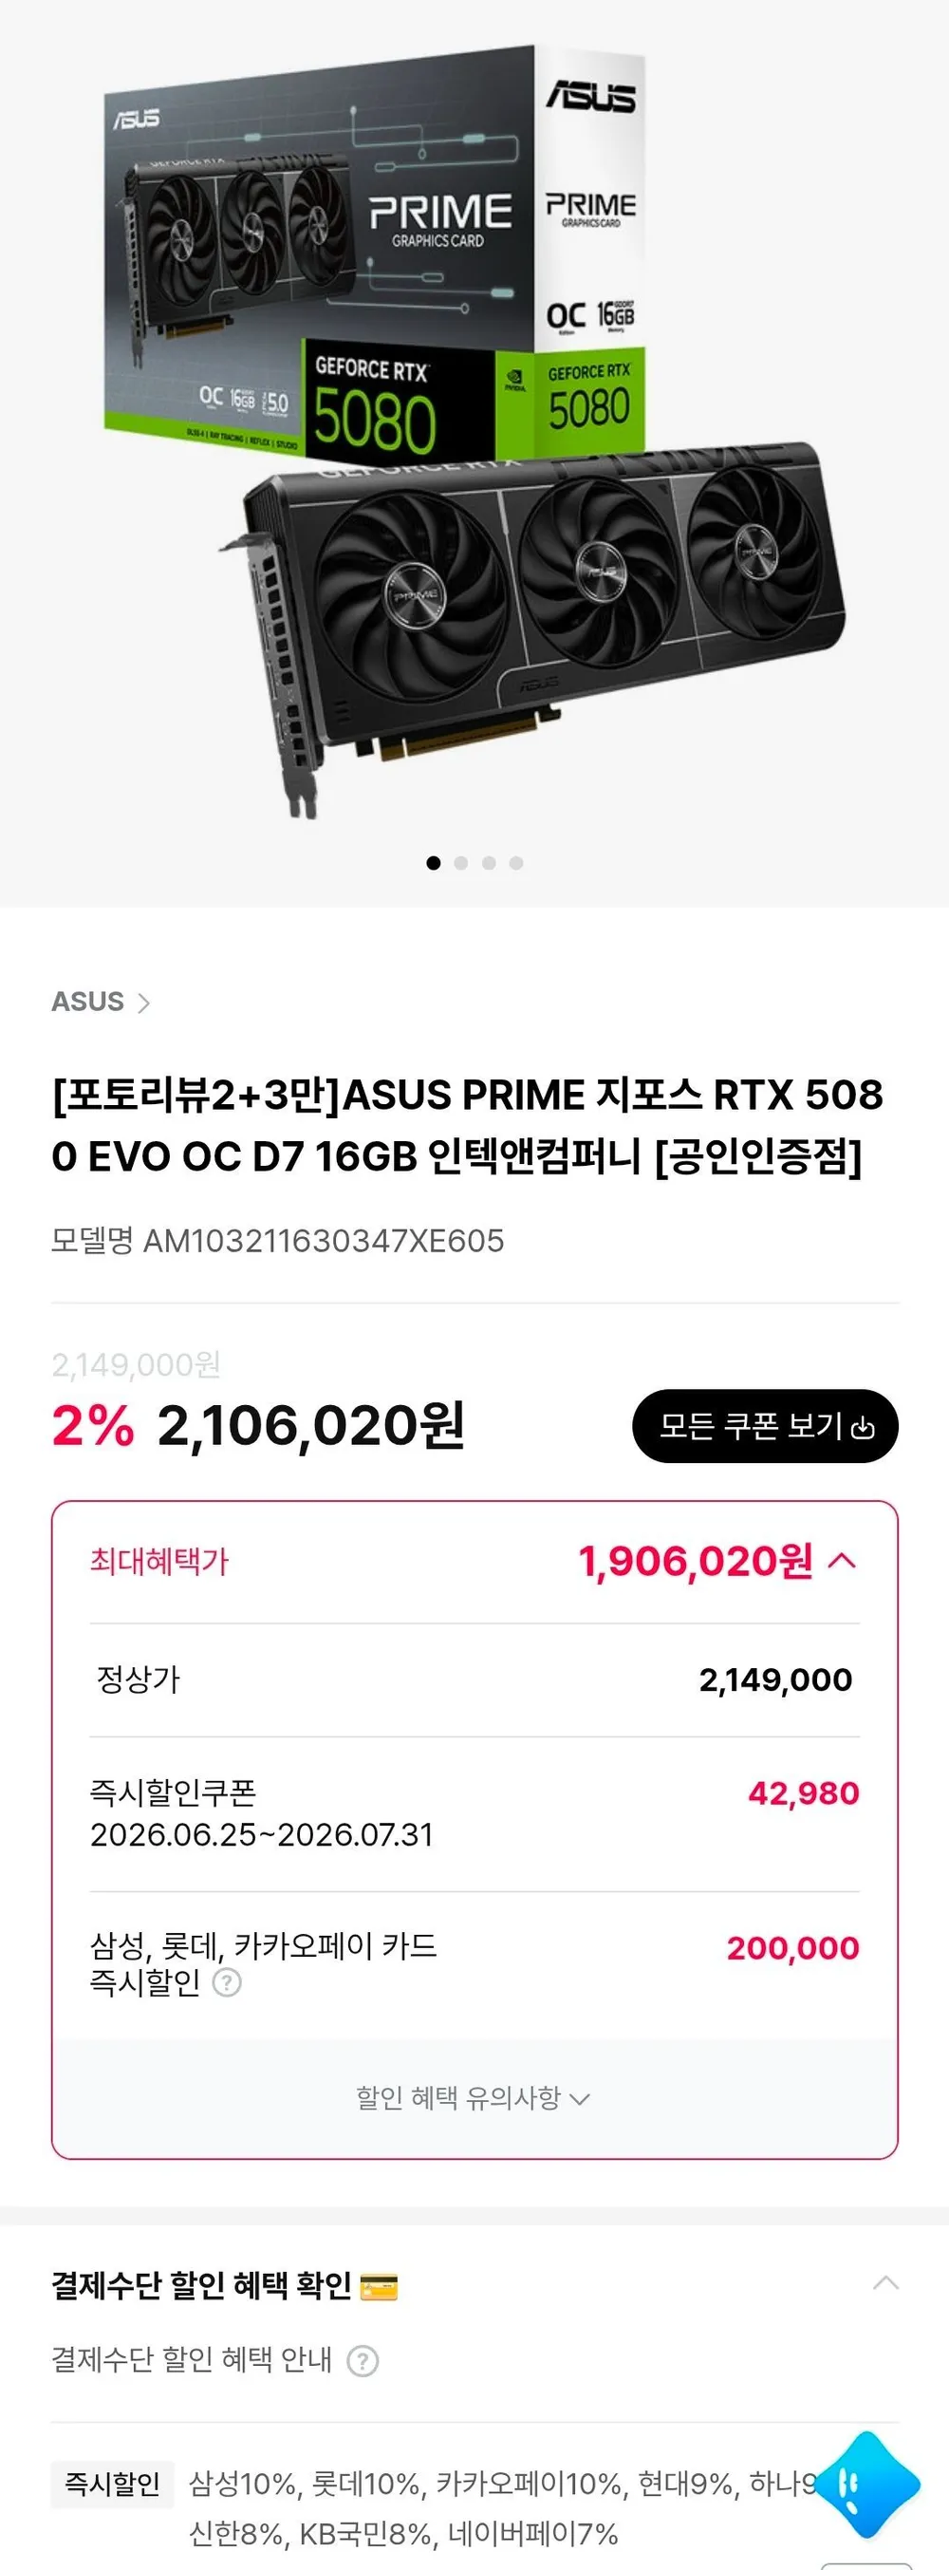The width and height of the screenshot is (949, 2570).
Task: Expand 할인 혜택 유의사항 notes
Action: click(474, 2097)
